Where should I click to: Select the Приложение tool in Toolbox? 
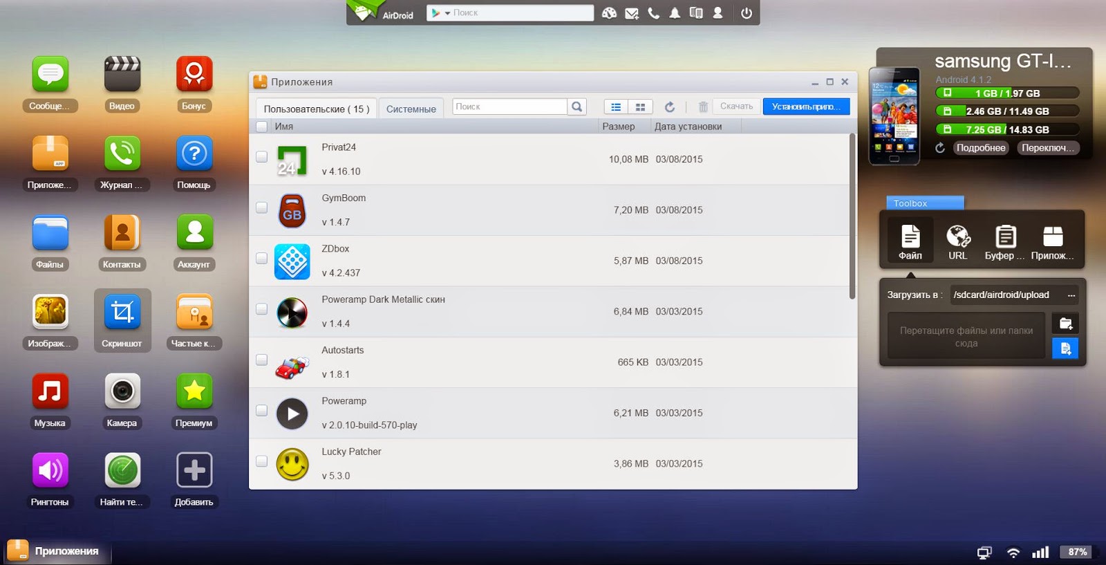pyautogui.click(x=1053, y=242)
